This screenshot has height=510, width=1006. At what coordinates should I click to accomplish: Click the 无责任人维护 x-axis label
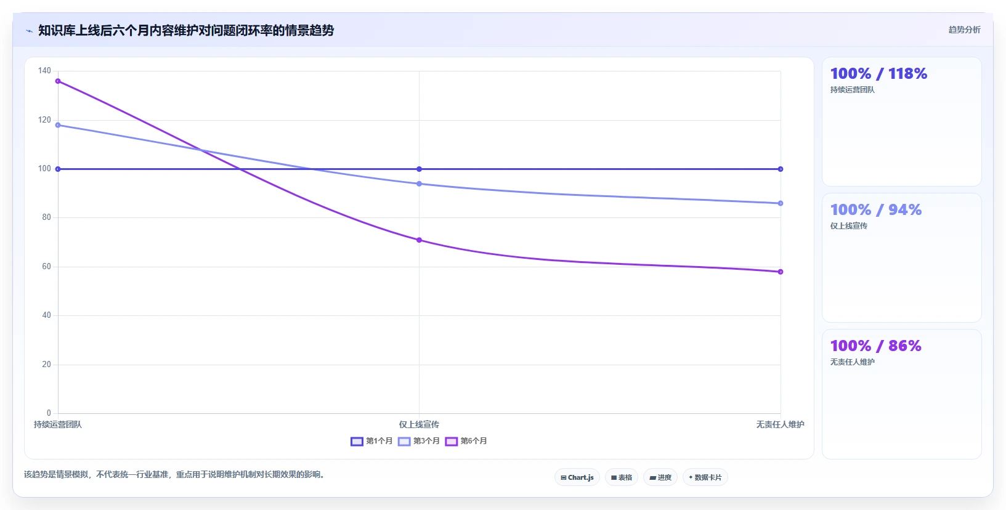(x=781, y=424)
